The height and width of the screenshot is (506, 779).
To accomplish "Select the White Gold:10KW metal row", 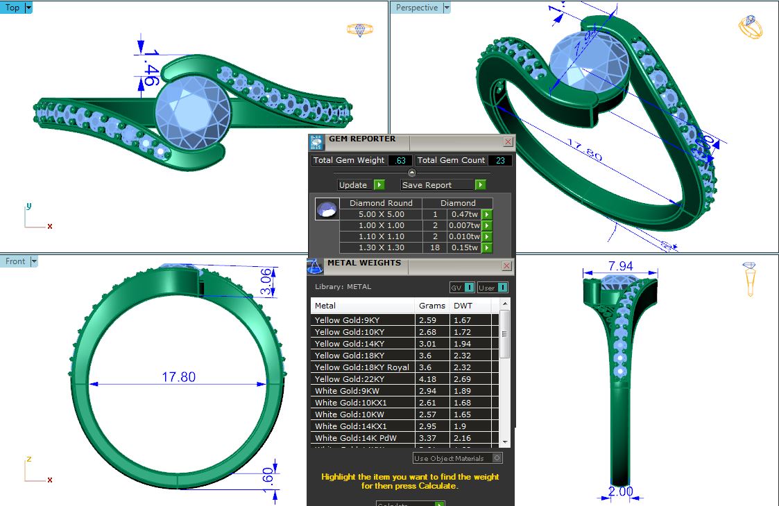I will point(363,415).
